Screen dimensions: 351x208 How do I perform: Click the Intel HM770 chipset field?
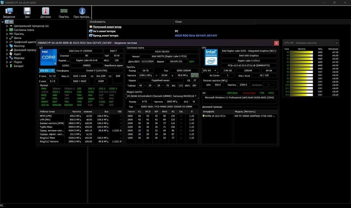click(x=169, y=56)
